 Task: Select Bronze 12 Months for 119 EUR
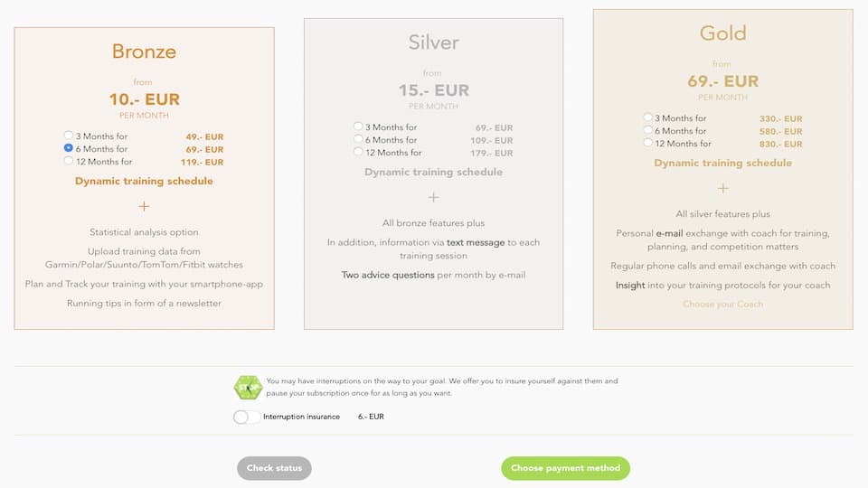(69, 161)
